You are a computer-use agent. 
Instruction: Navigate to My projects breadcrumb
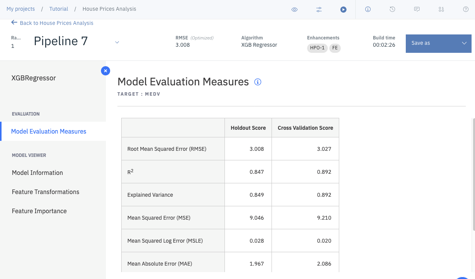click(21, 9)
